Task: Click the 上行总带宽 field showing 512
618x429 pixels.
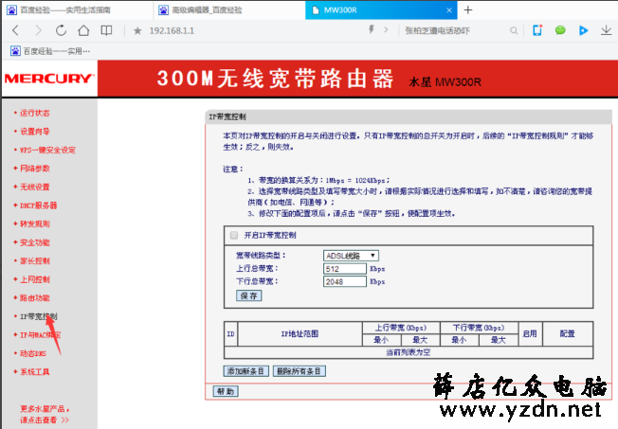Action: click(x=345, y=269)
